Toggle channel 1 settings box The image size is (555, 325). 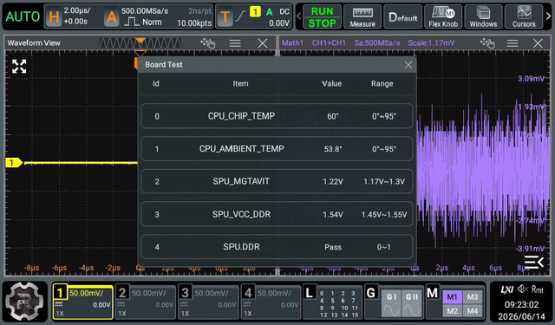point(83,302)
